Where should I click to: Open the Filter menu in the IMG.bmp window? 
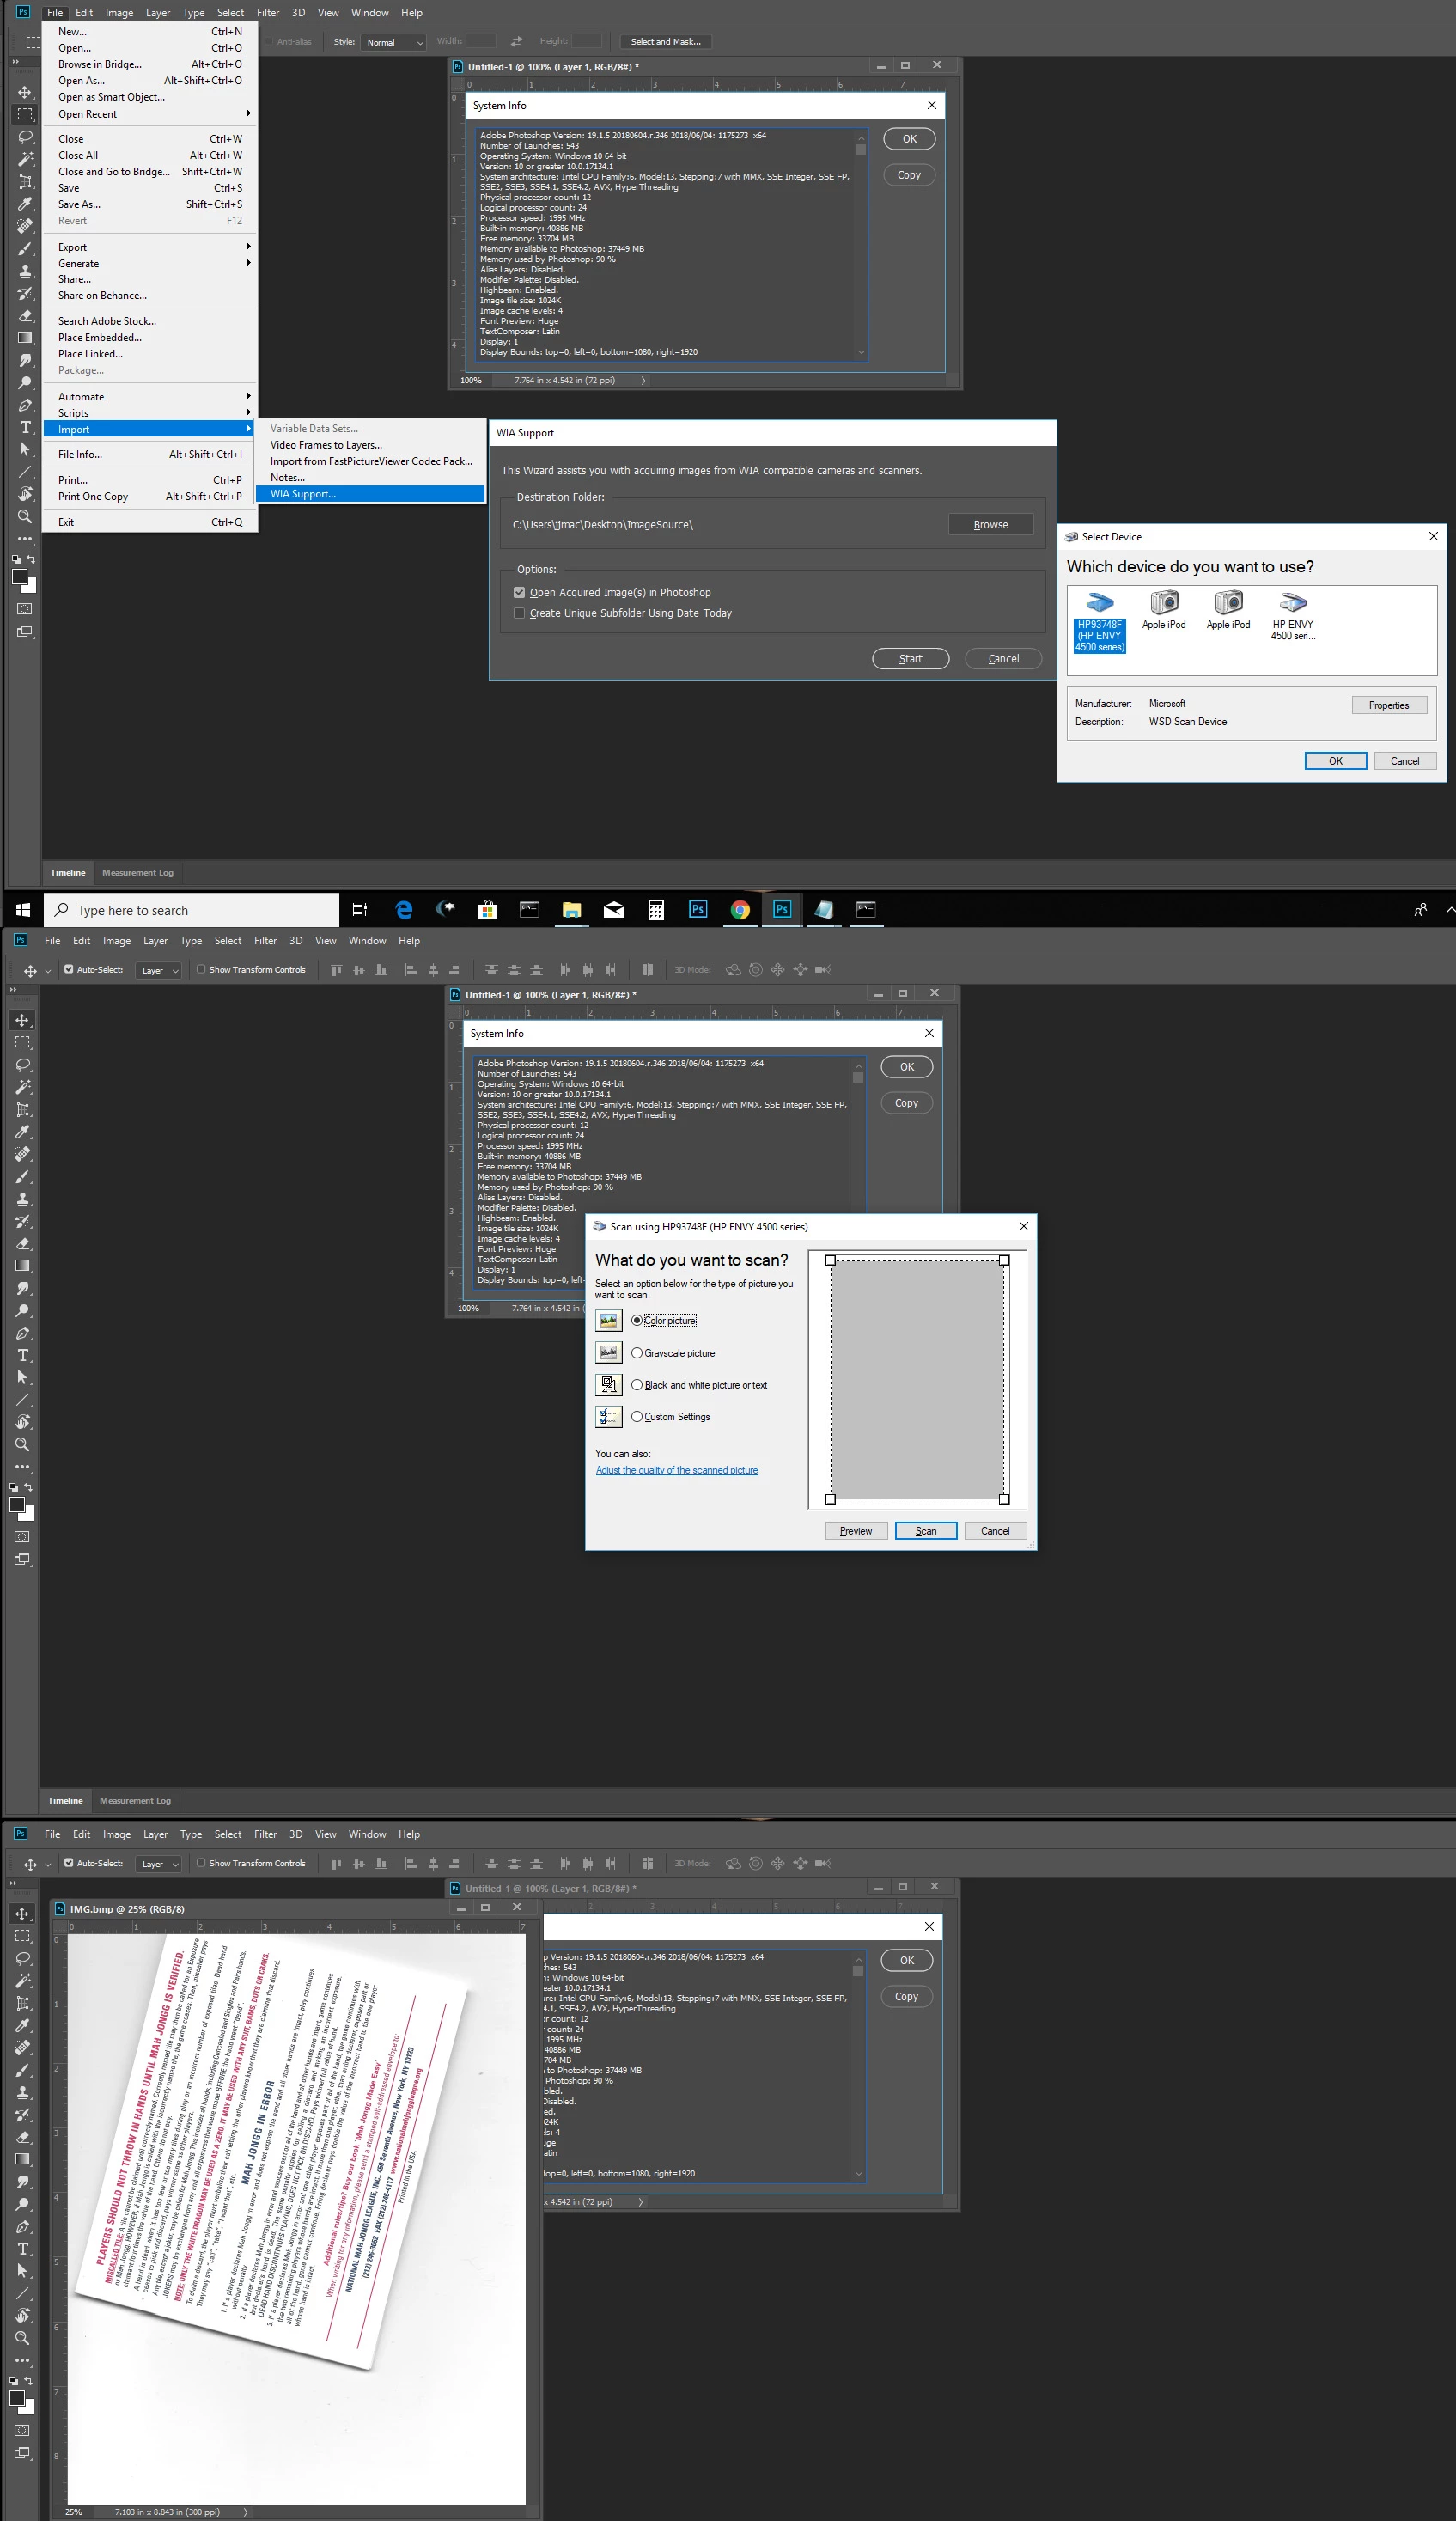[x=265, y=1834]
